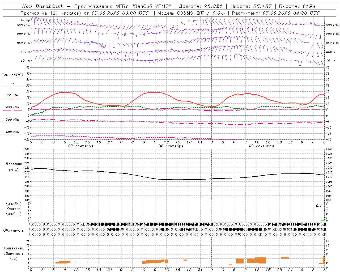Click the Рассчитано: 07.09.2025 04:38 UTC text
Screen dimensions: 340x272
(276, 13)
